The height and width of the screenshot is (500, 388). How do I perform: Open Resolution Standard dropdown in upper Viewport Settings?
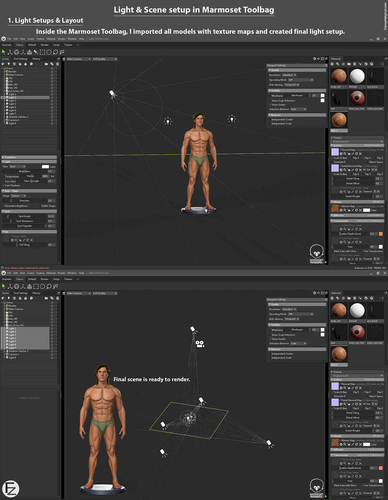(289, 75)
